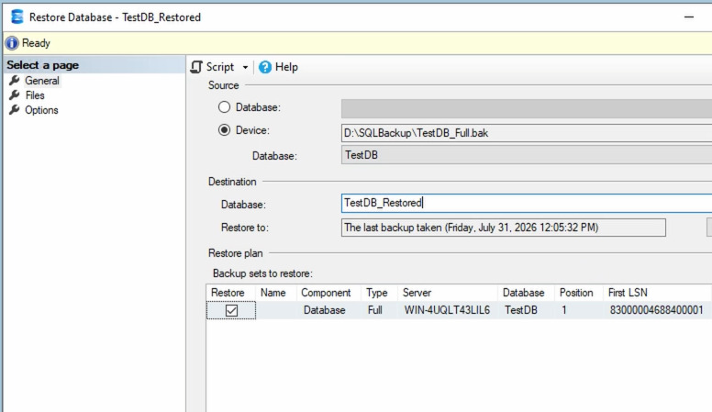
Task: Select the Device source radio button
Action: coord(224,130)
